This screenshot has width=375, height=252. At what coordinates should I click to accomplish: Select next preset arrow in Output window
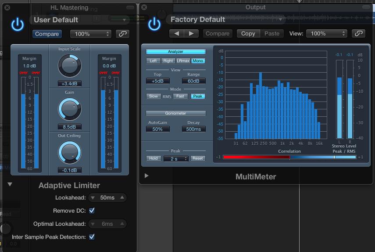(191, 33)
